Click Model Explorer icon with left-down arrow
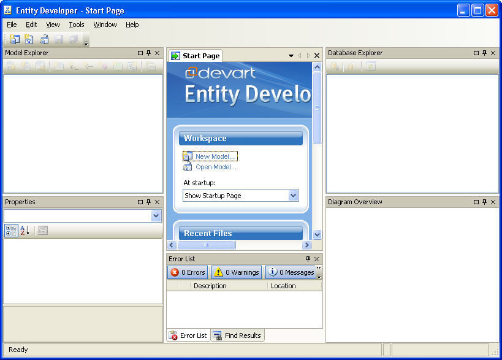 [74, 66]
